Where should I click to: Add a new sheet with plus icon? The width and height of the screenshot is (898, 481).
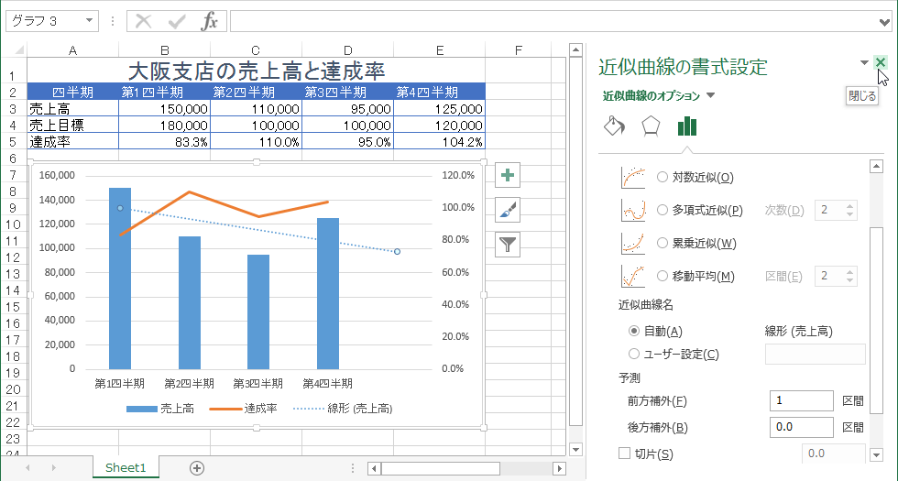(196, 468)
